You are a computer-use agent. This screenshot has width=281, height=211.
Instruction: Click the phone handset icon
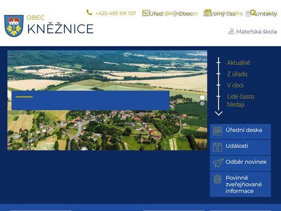(89, 13)
